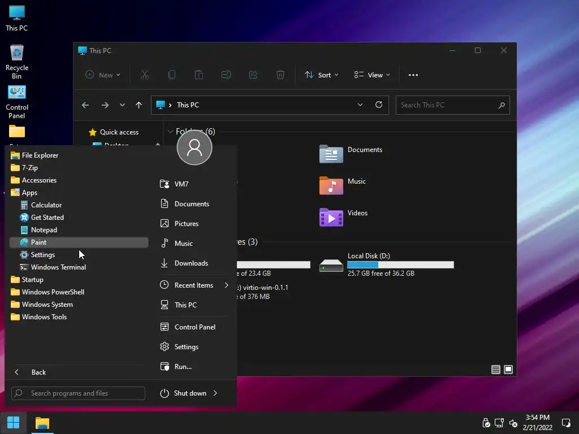579x434 pixels.
Task: Click in the Search This PC field
Action: pyautogui.click(x=453, y=105)
